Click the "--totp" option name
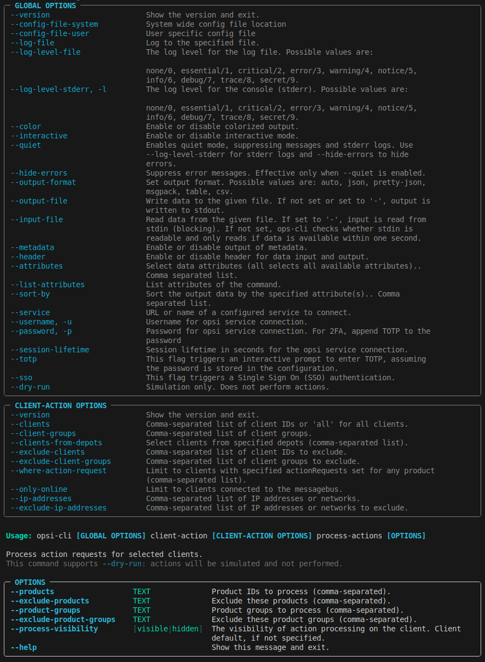Image resolution: width=485 pixels, height=662 pixels. 24,359
